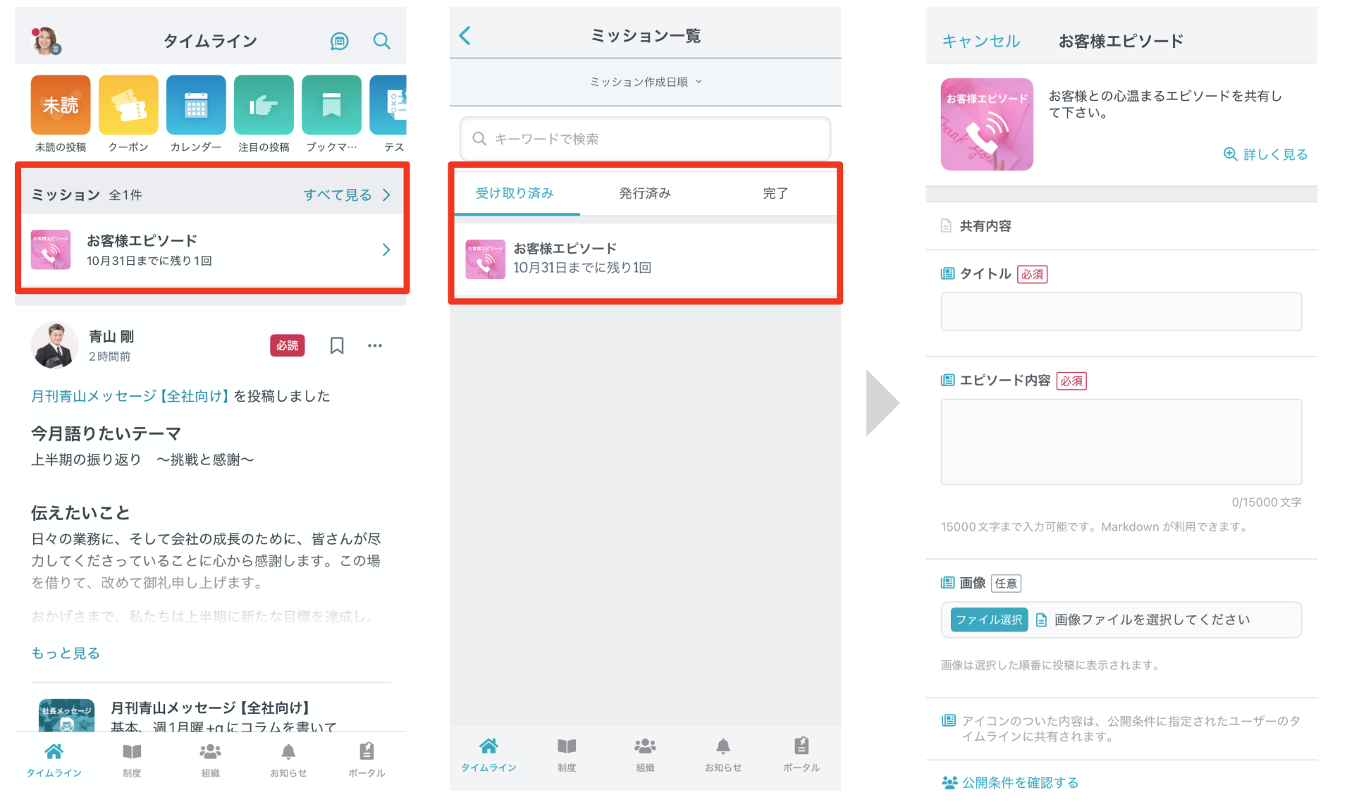This screenshot has width=1359, height=802.
Task: Click the タイトル input field
Action: coord(1120,311)
